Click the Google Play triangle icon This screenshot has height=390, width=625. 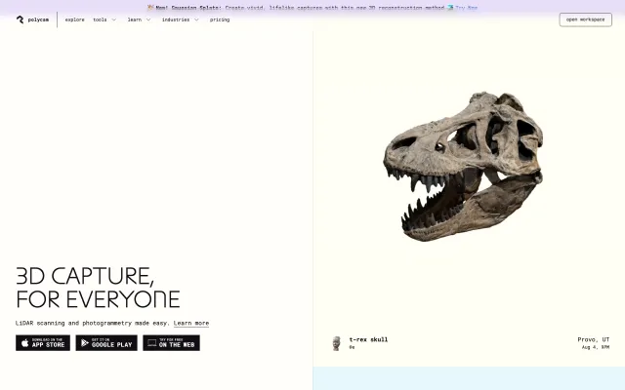(84, 343)
